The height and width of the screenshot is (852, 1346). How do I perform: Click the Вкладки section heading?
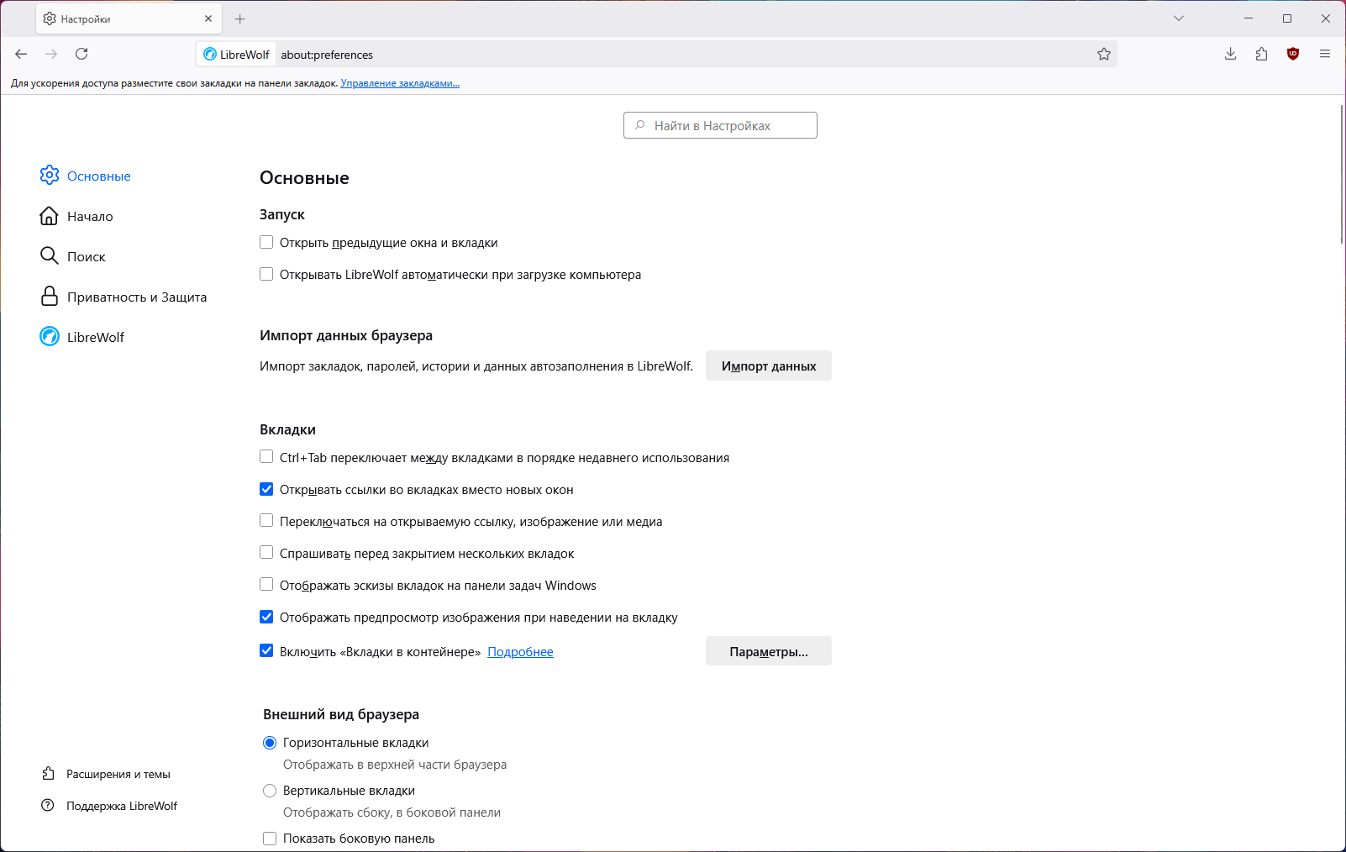(x=287, y=430)
